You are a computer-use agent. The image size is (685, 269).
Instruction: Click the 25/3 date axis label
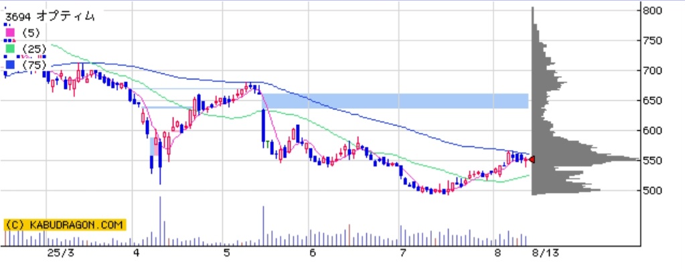point(61,253)
